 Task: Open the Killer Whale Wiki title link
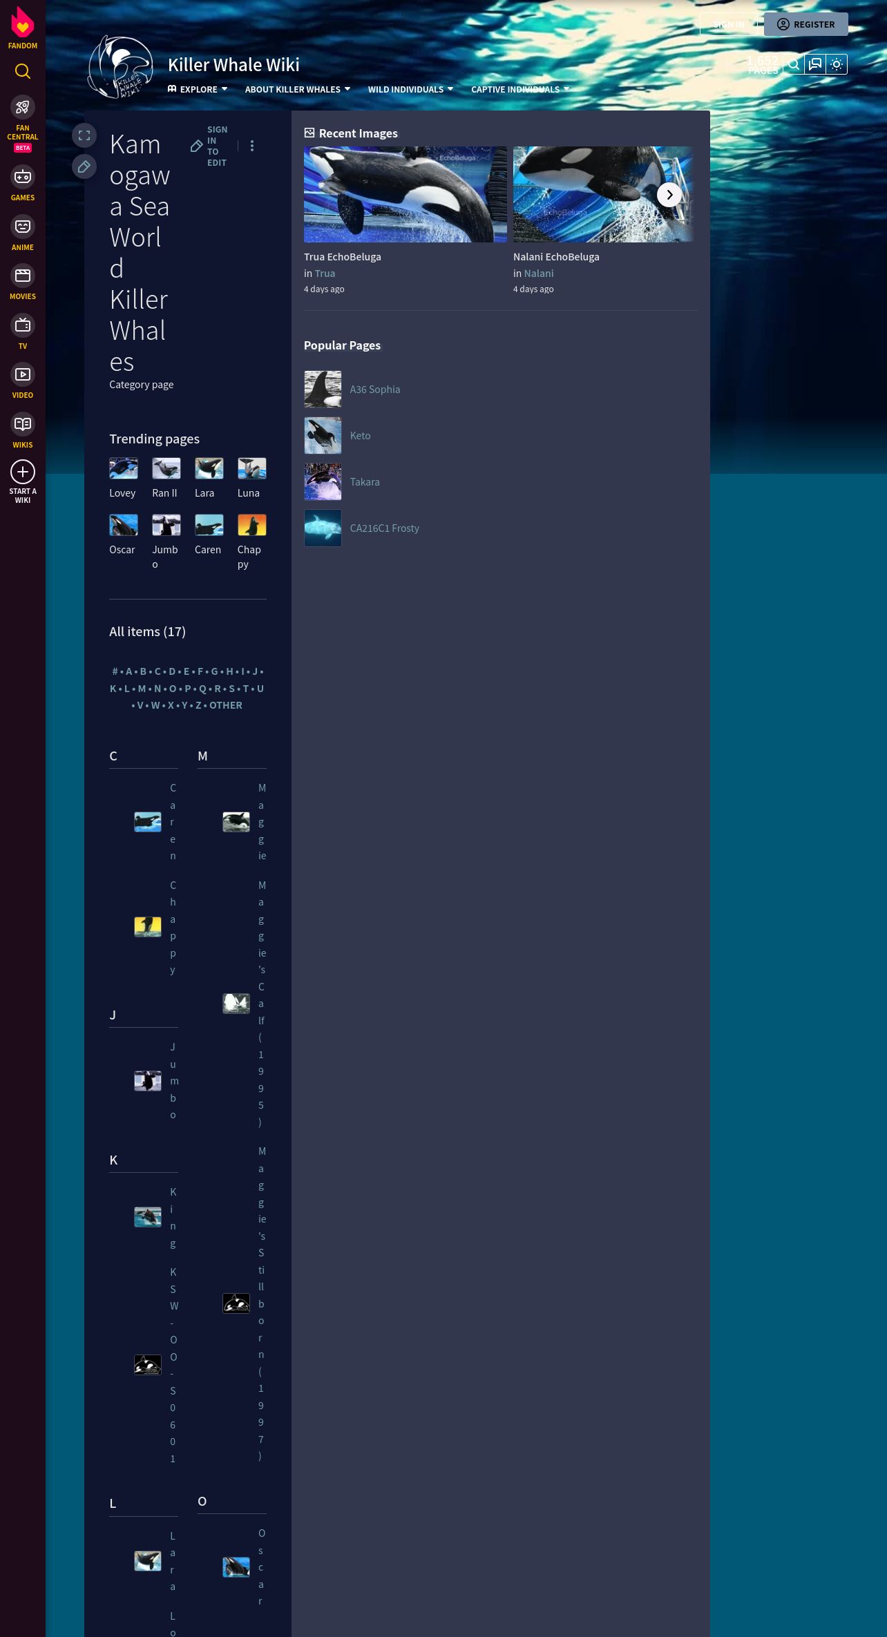click(233, 65)
